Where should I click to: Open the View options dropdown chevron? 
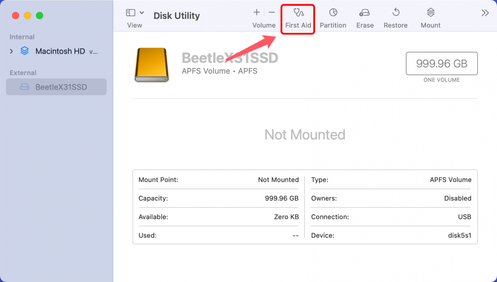point(142,12)
